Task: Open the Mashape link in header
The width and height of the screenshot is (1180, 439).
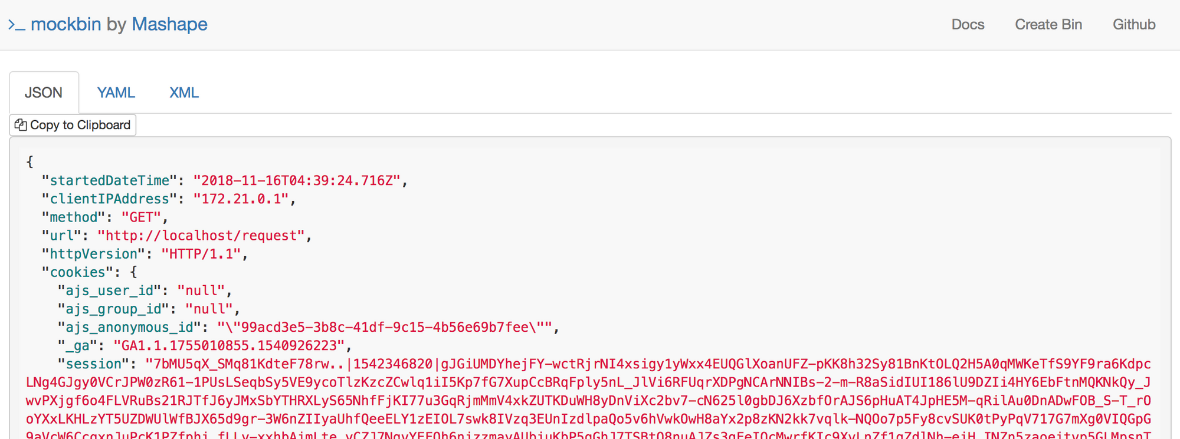Action: point(169,24)
